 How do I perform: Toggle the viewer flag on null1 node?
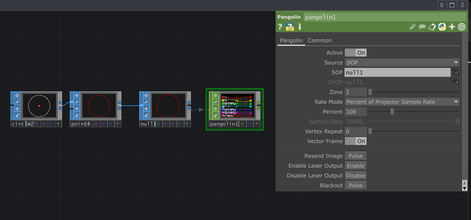[146, 95]
